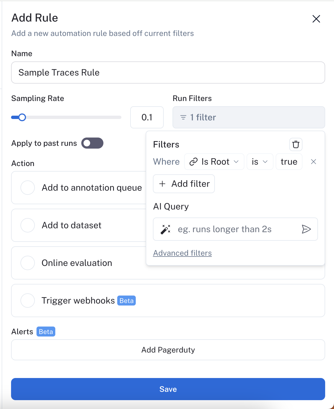Click the Name input field

[x=168, y=73]
